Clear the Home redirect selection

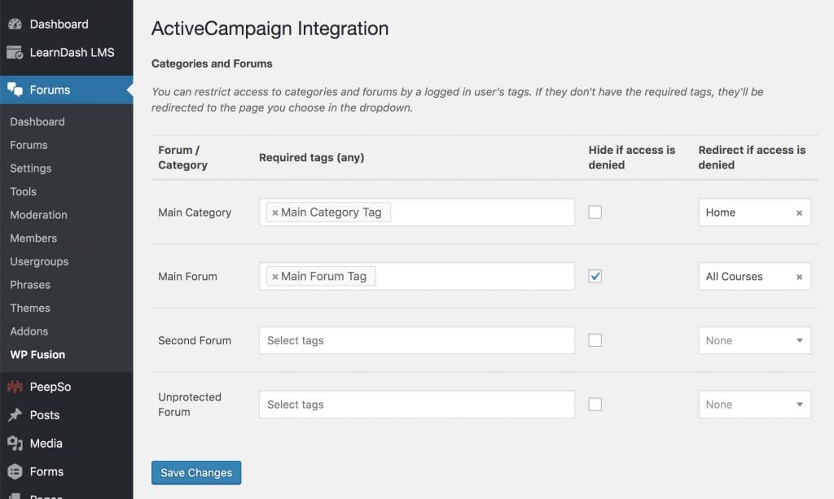pyautogui.click(x=799, y=213)
